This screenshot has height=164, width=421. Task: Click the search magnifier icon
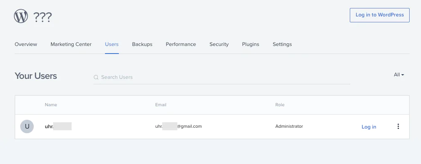point(96,77)
